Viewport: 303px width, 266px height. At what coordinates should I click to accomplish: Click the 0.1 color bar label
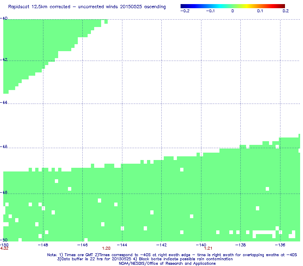click(x=260, y=11)
